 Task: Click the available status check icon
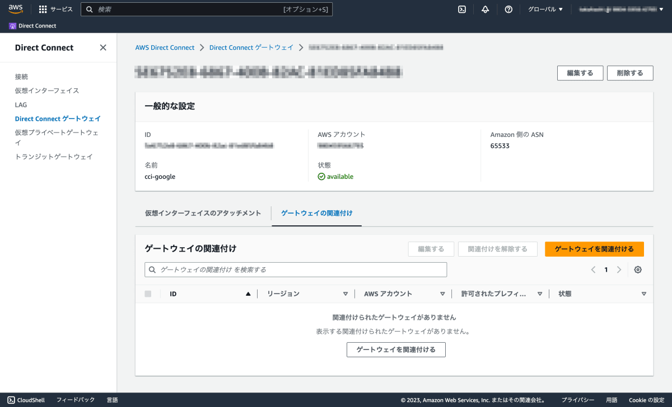point(321,177)
